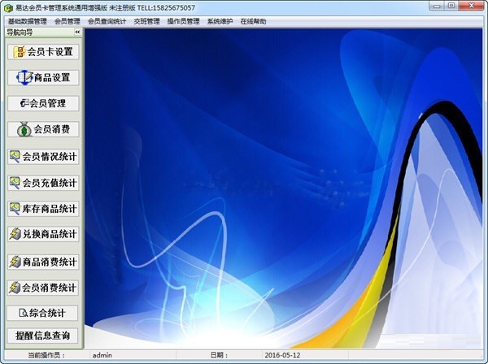Open the 会员管理 menu in menu bar
Viewport: 488px width, 364px height.
pyautogui.click(x=68, y=21)
